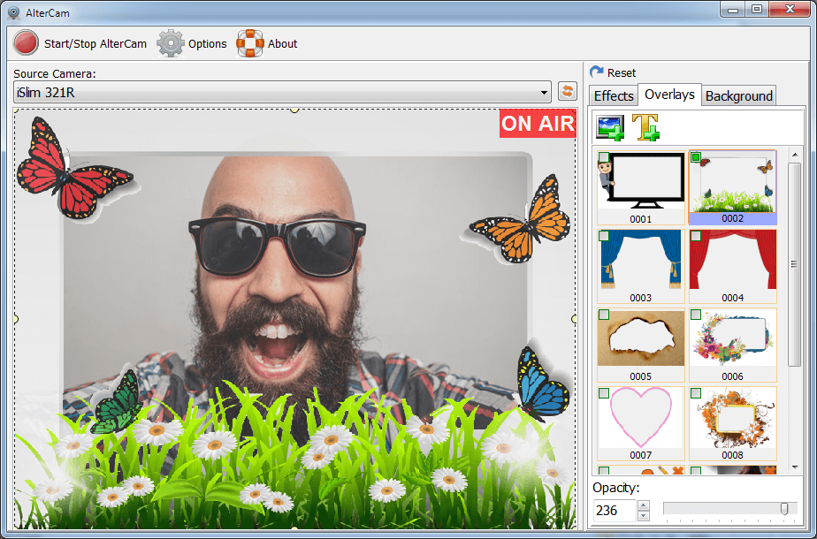
Task: Open the Background tab
Action: (739, 95)
